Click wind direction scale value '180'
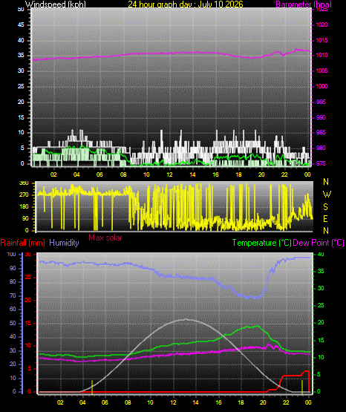The image size is (346, 412). click(x=24, y=207)
